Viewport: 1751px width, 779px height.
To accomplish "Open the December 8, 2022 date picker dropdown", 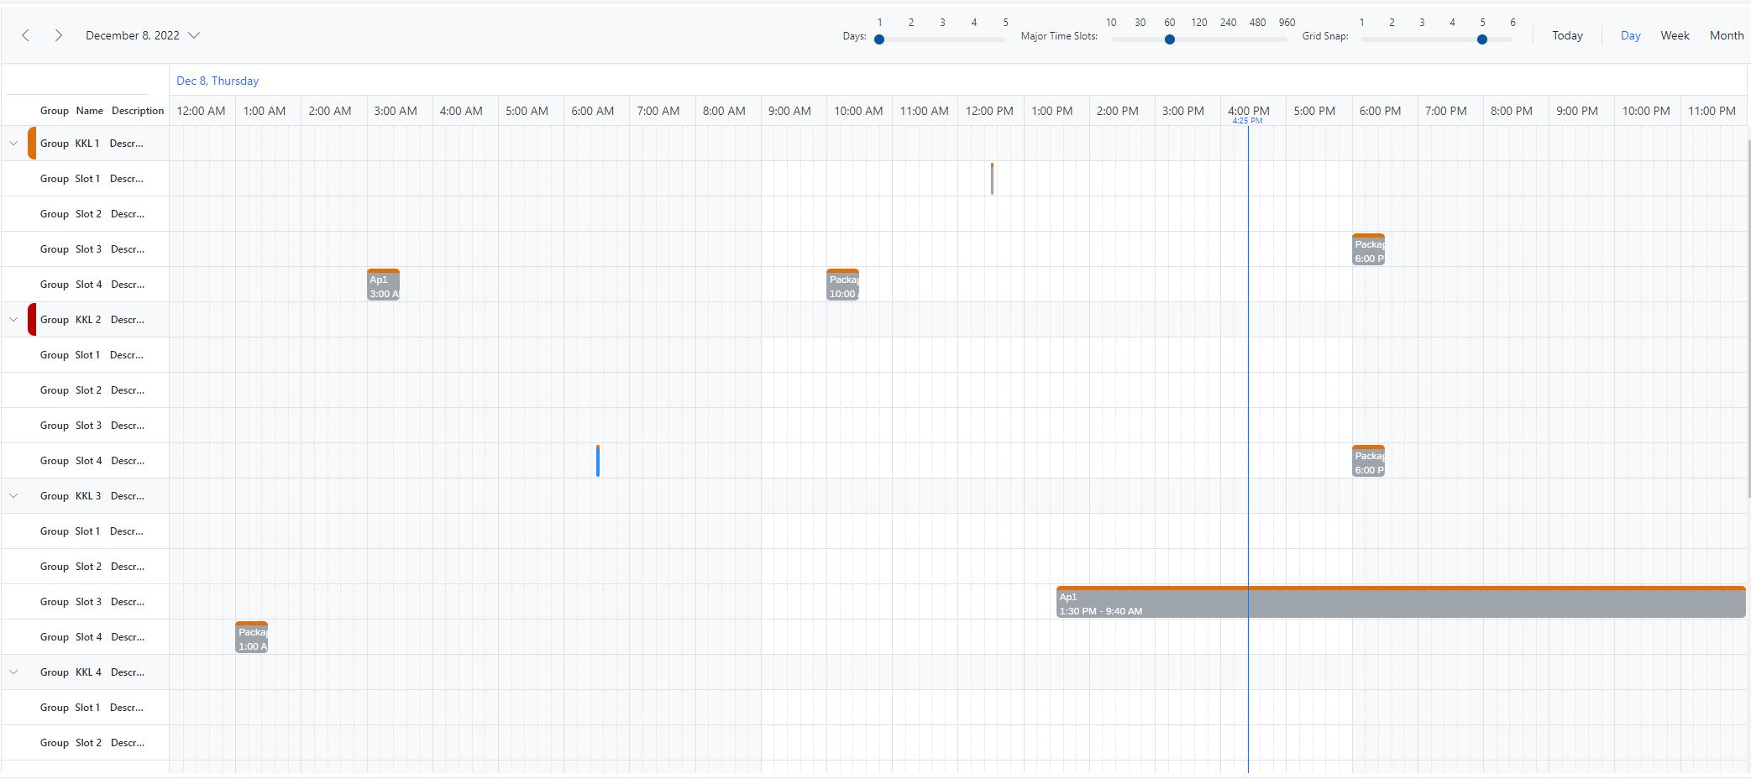I will coord(194,35).
